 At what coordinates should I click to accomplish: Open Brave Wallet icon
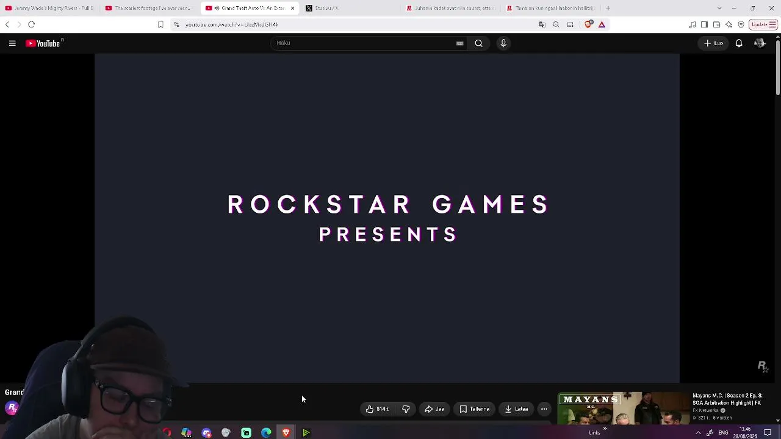[x=716, y=24]
